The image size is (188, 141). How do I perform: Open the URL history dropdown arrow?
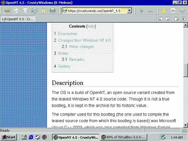(129, 11)
